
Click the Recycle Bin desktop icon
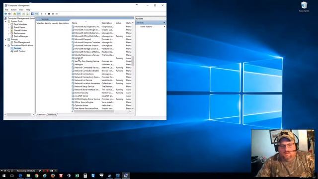tap(304, 6)
